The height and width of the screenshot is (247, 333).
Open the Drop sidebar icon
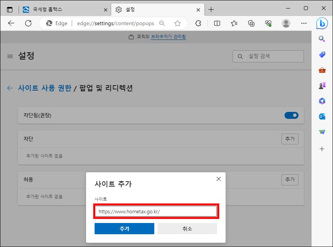[x=322, y=132]
